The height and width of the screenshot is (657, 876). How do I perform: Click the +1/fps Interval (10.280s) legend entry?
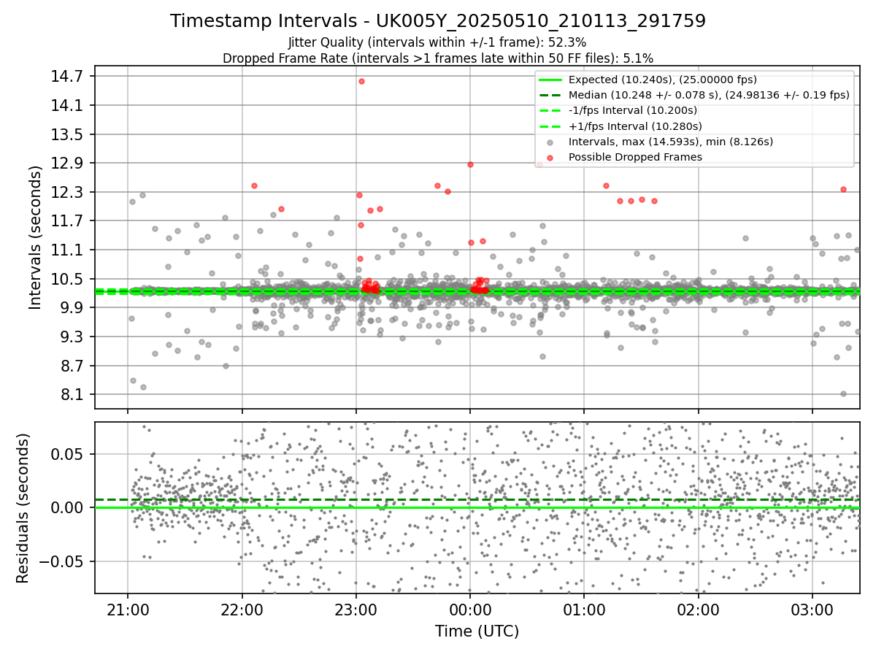pyautogui.click(x=634, y=126)
